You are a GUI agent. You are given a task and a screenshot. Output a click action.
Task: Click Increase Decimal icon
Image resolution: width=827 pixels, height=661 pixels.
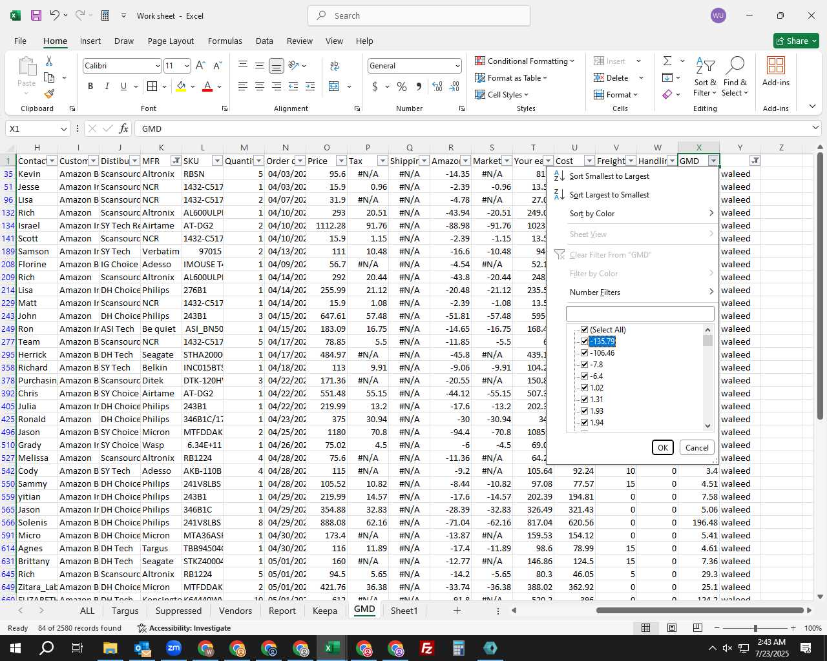click(437, 86)
